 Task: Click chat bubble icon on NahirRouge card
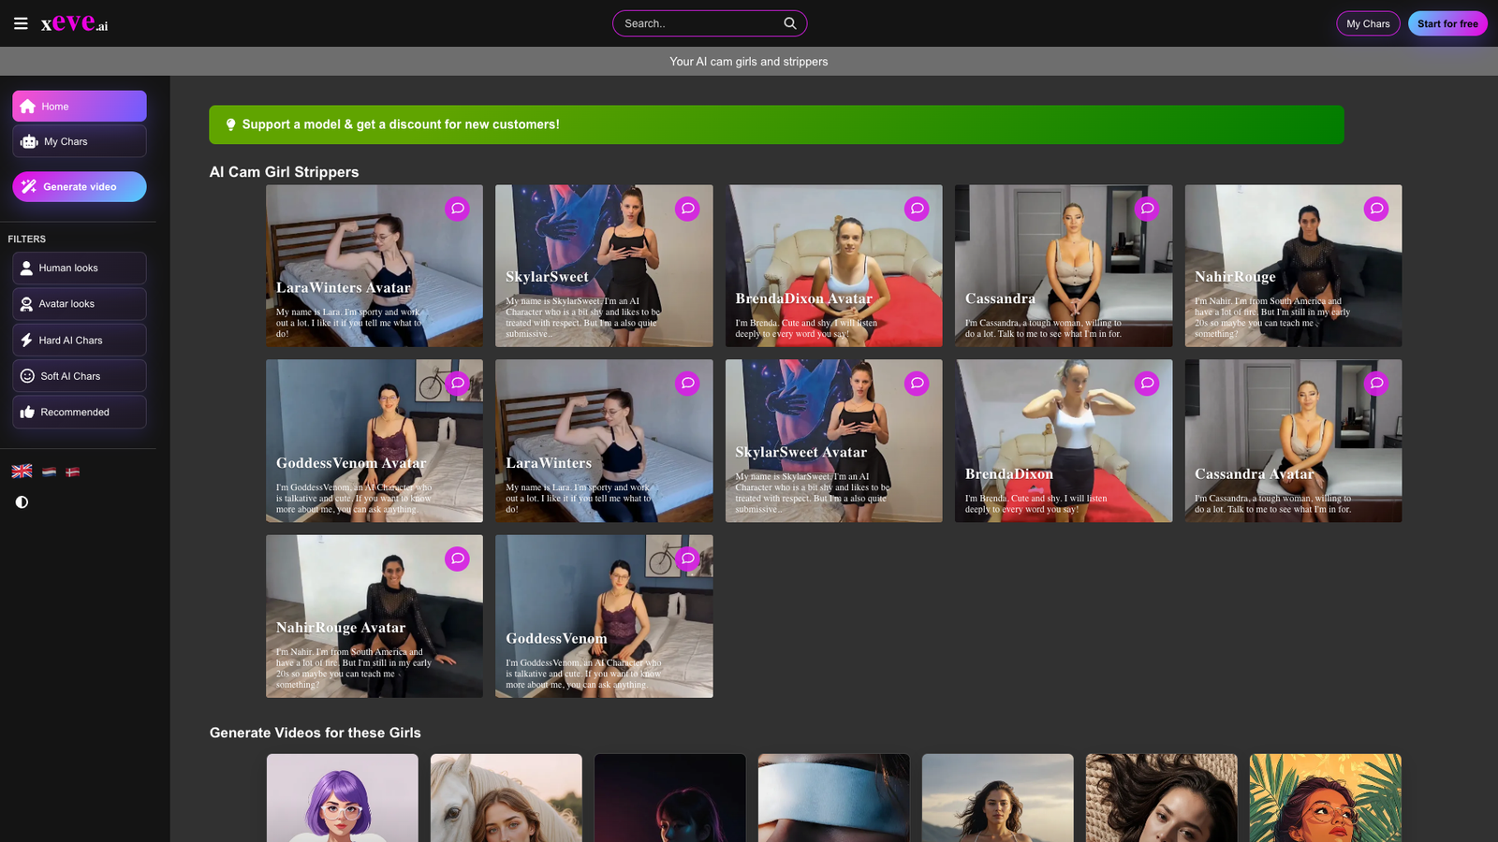[x=1376, y=209]
